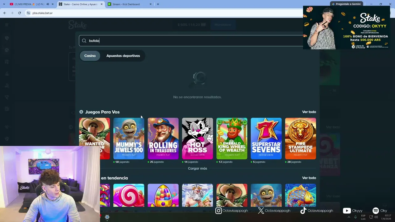Open the Monedero wallet button
This screenshot has height=222, width=395.
(x=223, y=25)
